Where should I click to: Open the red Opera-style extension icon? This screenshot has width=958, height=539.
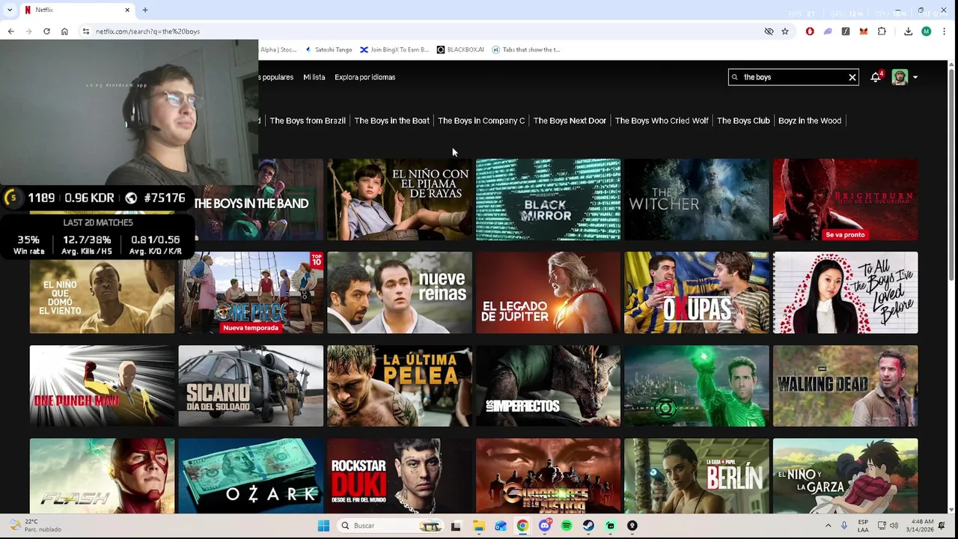tap(810, 31)
